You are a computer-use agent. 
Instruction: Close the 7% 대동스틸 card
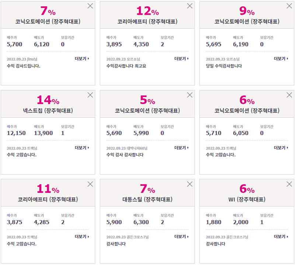pos(190,184)
